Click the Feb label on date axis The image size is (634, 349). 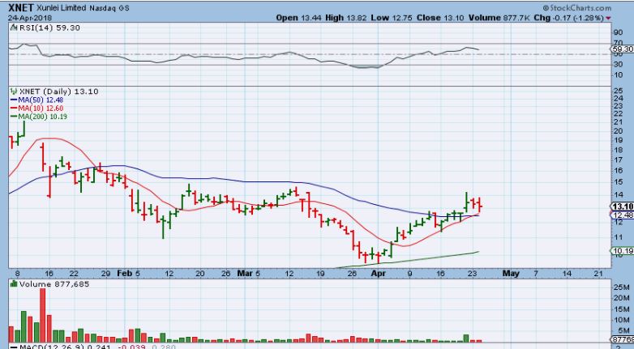(125, 274)
